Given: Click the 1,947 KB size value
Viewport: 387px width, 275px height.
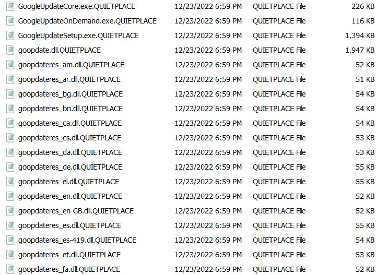Looking at the screenshot, I should [x=360, y=50].
